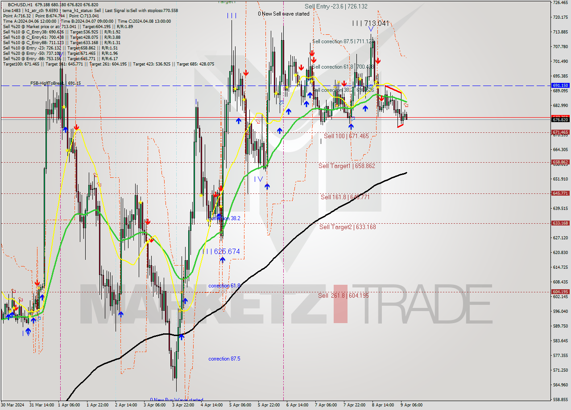Select the 'I I I 625.674' wave label

click(222, 252)
